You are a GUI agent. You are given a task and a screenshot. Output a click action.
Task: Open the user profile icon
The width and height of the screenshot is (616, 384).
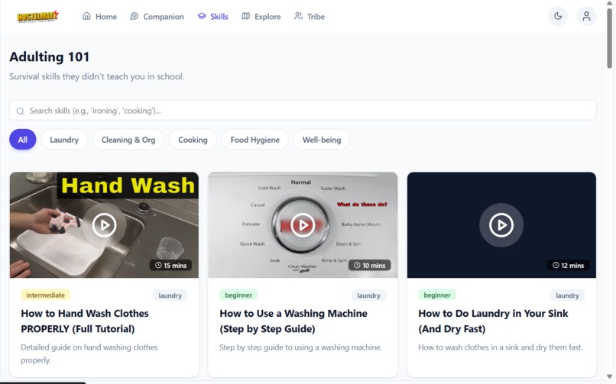coord(586,16)
